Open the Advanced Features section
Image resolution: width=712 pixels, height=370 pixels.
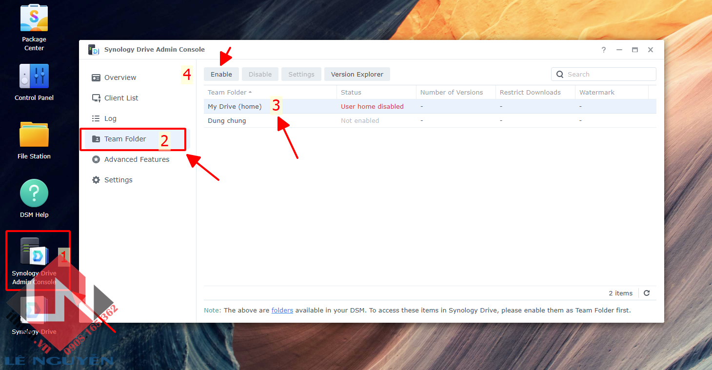(137, 159)
